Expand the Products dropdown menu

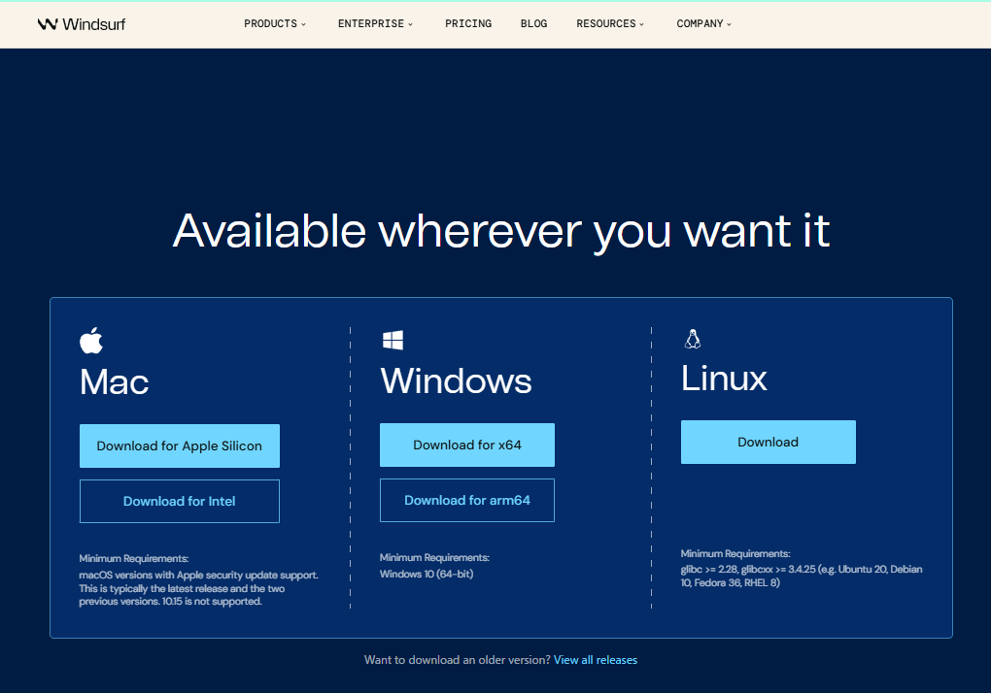tap(275, 24)
